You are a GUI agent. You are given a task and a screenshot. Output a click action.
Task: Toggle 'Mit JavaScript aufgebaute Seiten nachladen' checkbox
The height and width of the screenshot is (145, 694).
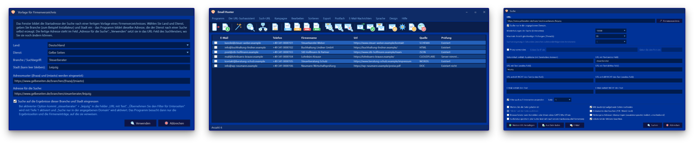coord(591,107)
